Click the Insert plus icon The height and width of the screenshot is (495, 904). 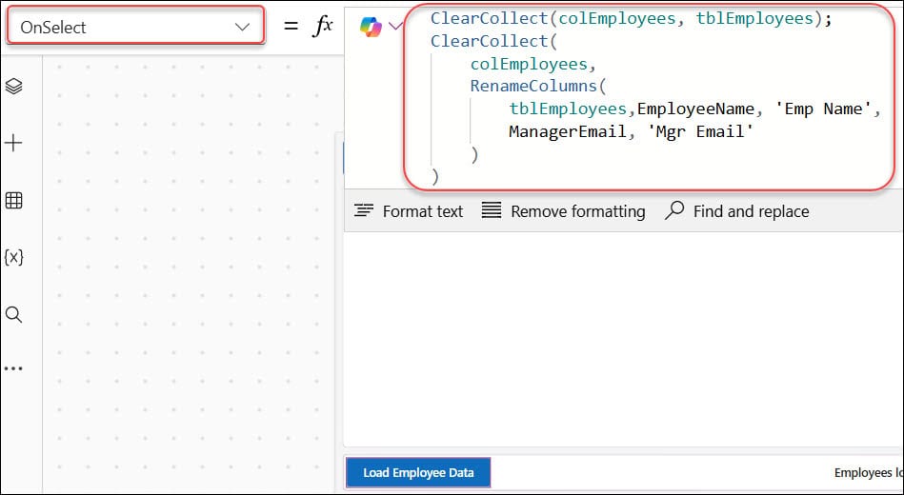[x=13, y=143]
